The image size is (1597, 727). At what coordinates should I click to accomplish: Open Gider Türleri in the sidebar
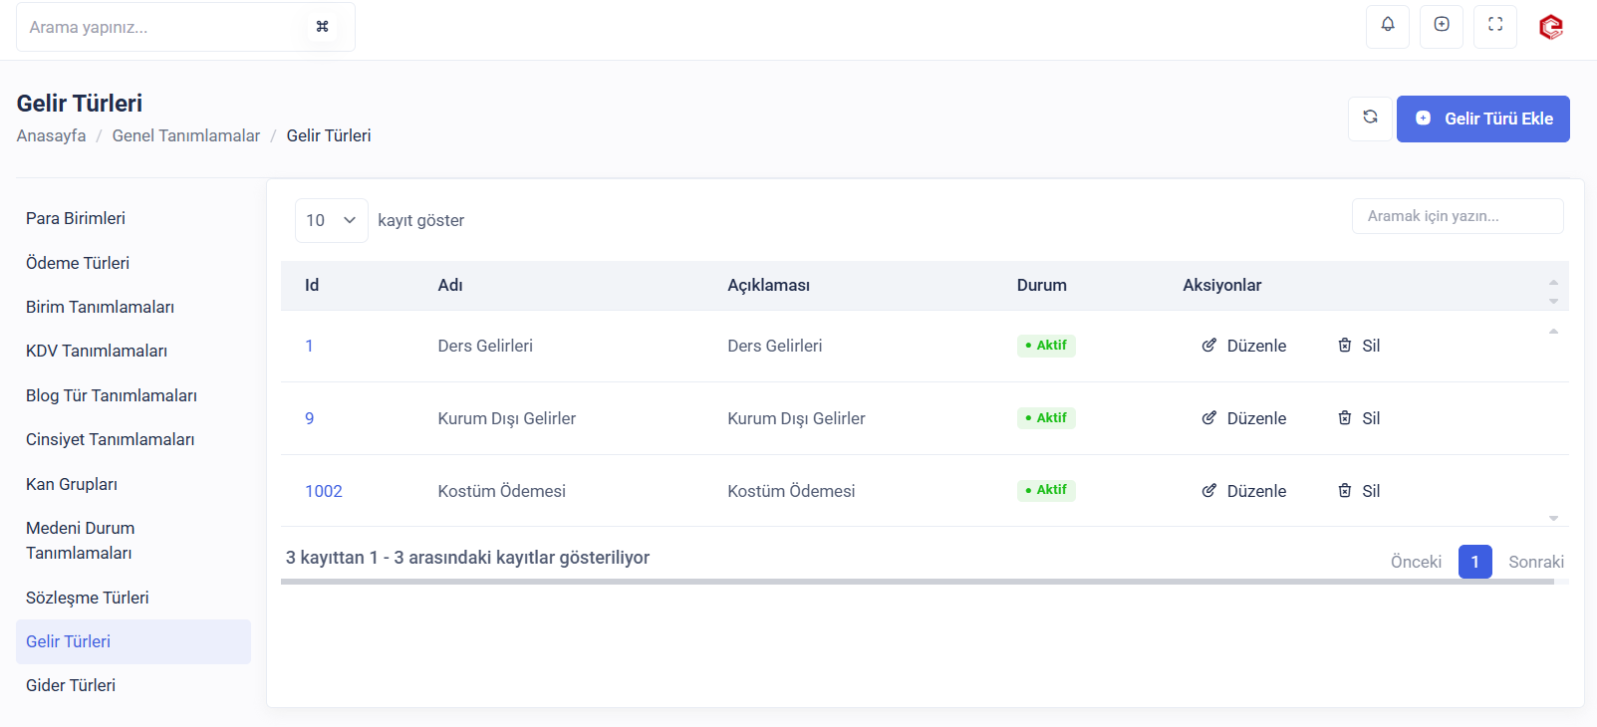pyautogui.click(x=71, y=685)
